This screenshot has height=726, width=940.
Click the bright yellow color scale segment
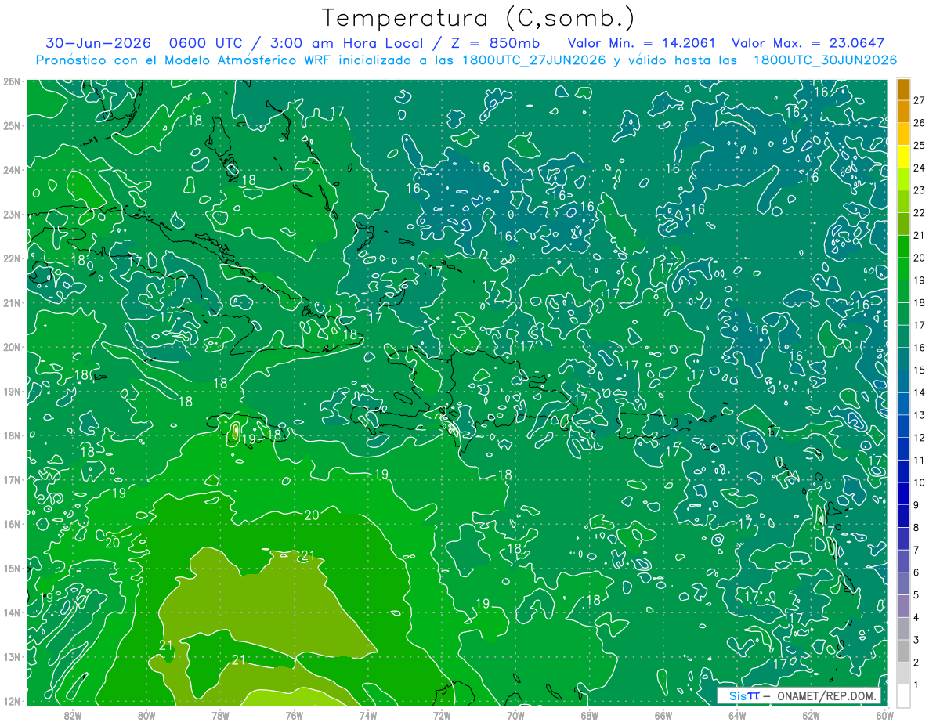pos(904,157)
